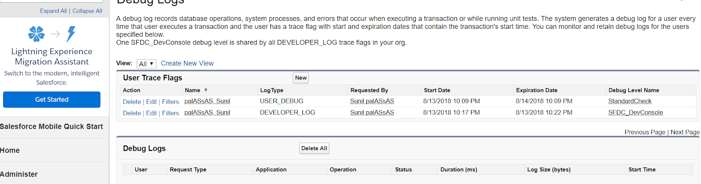Edit the DEVELOPER_LOG trace flag
The image size is (701, 184).
tap(151, 113)
